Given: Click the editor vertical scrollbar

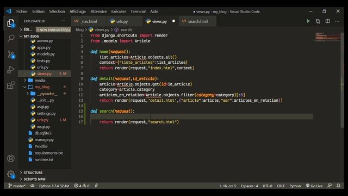Looking at the screenshot, I should (x=342, y=80).
